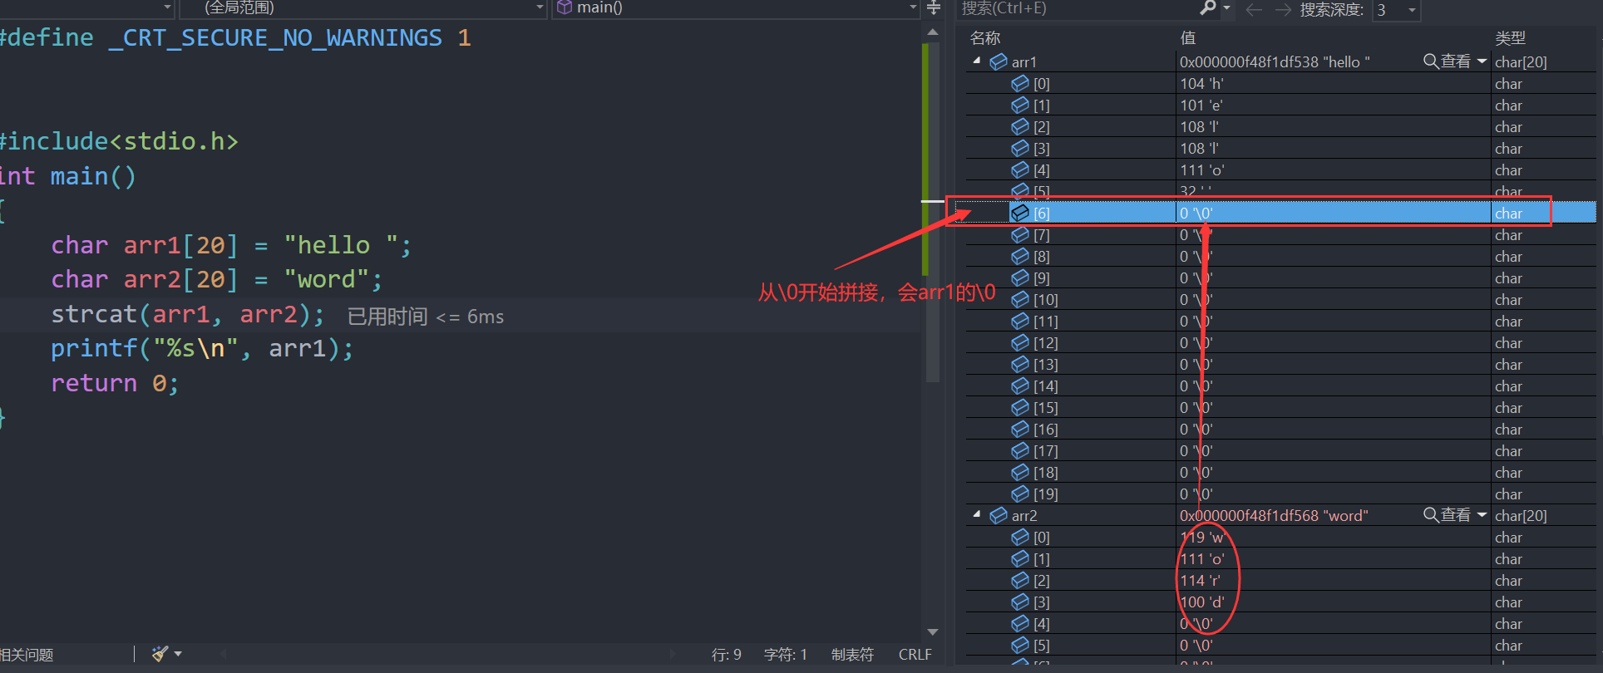Select arr2 element [0] icon
The width and height of the screenshot is (1603, 673).
click(x=1020, y=537)
